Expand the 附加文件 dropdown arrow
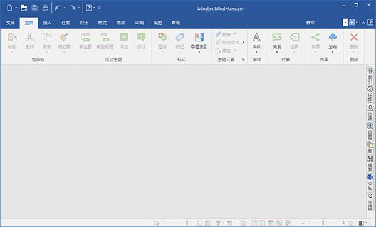The height and width of the screenshot is (227, 376). tap(243, 43)
